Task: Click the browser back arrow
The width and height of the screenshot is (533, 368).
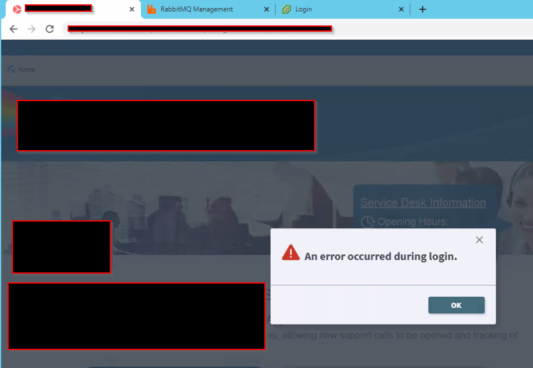Action: [x=14, y=29]
